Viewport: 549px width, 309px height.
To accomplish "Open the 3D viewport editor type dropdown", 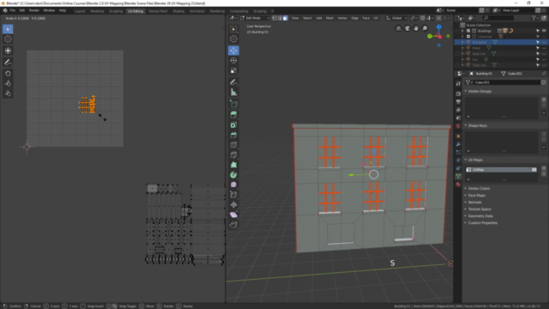I will click(x=232, y=18).
